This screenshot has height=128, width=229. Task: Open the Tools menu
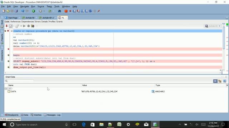pos(57,6)
